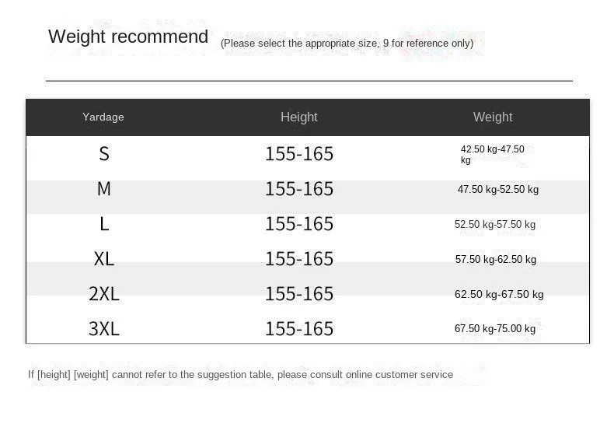Image resolution: width=614 pixels, height=441 pixels.
Task: Click the 52.50 kg-57.50 kg weight cell
Action: 495,224
